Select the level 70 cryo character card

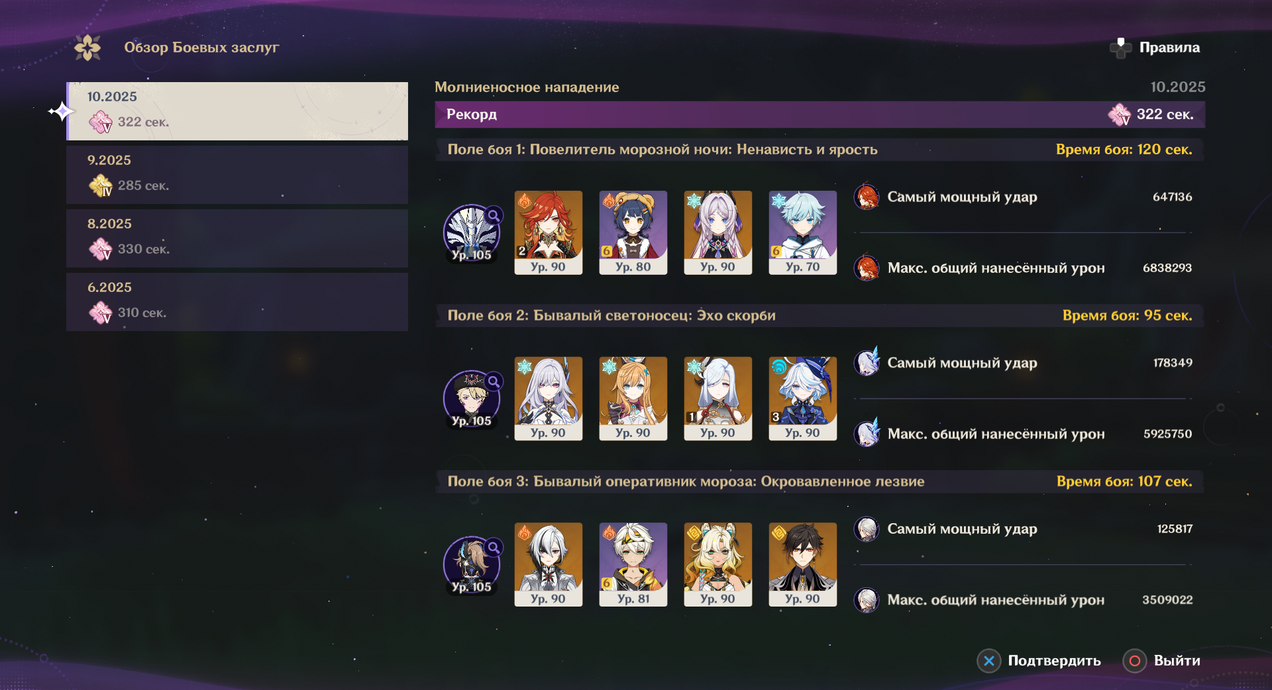tap(803, 232)
